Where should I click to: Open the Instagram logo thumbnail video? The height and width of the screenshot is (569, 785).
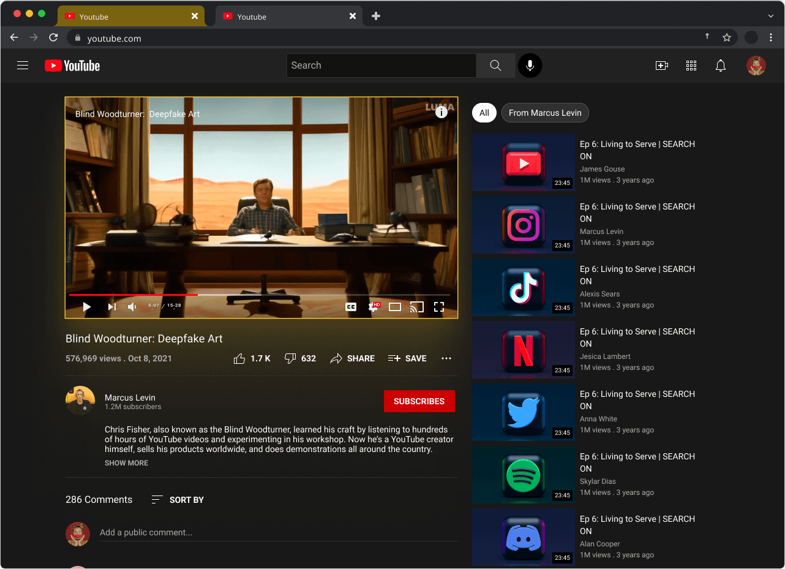[x=524, y=225]
